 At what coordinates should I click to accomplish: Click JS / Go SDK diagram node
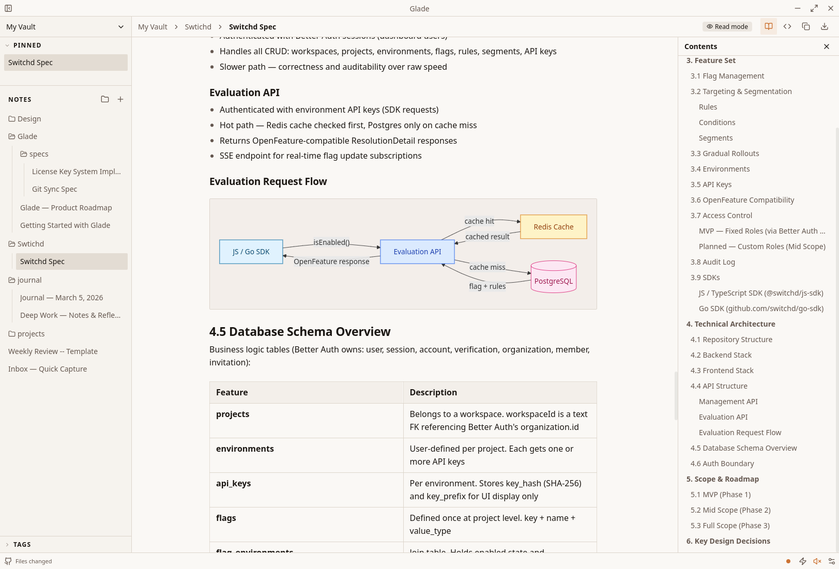click(x=251, y=252)
